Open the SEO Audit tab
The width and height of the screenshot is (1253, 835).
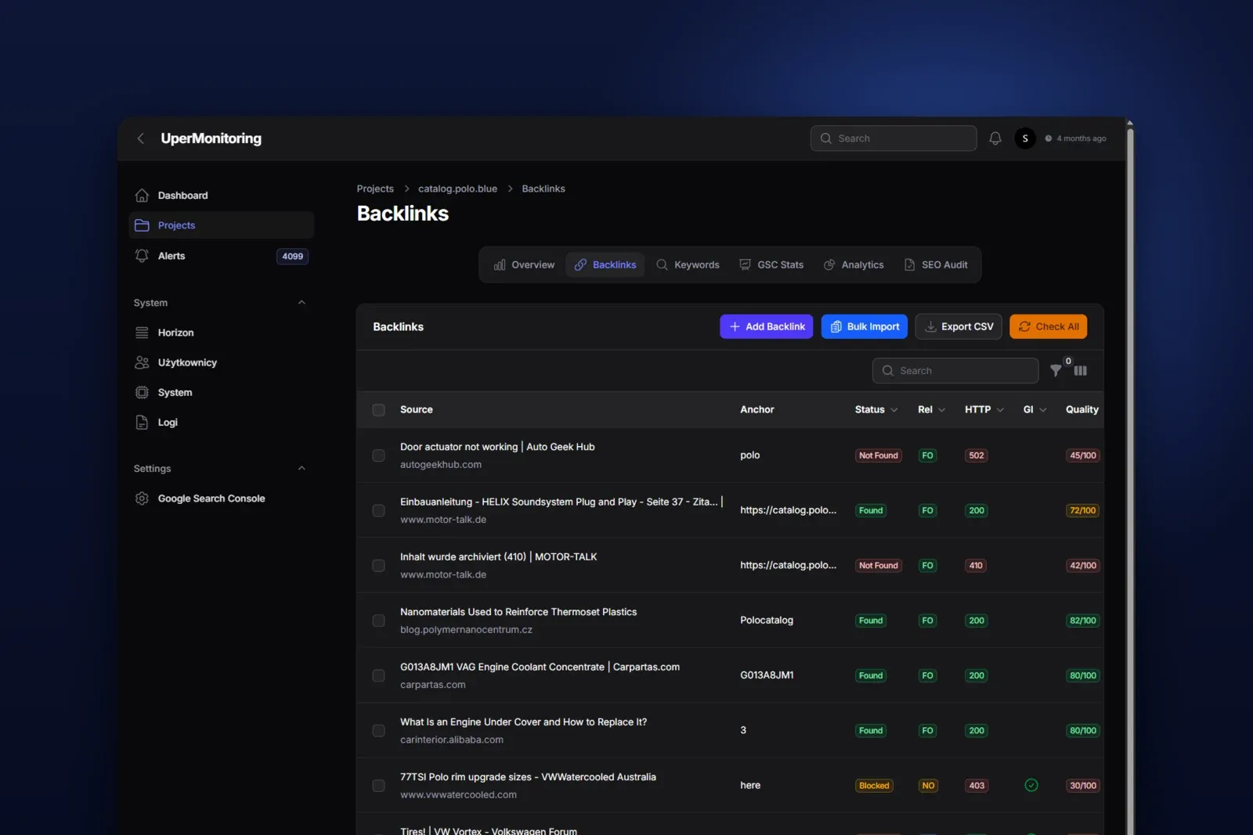(936, 265)
